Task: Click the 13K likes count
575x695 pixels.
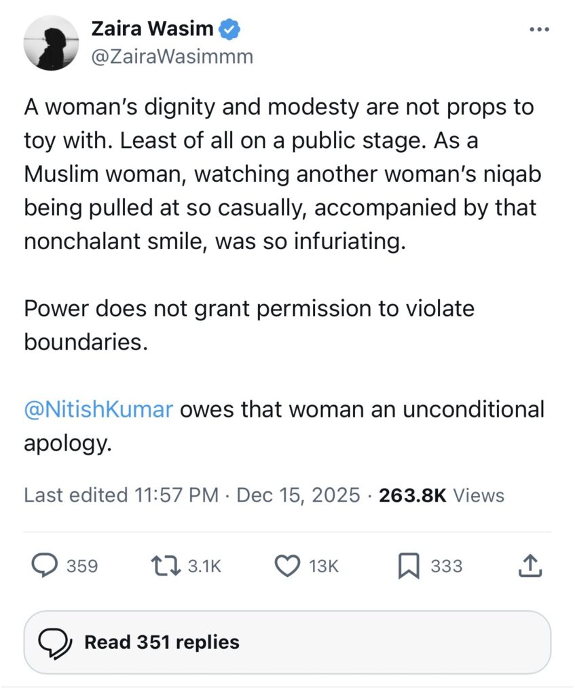Action: pyautogui.click(x=324, y=566)
